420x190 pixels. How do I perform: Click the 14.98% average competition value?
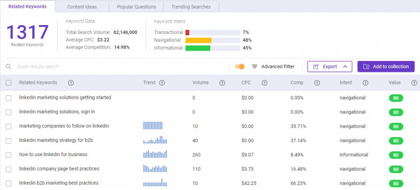click(x=122, y=47)
